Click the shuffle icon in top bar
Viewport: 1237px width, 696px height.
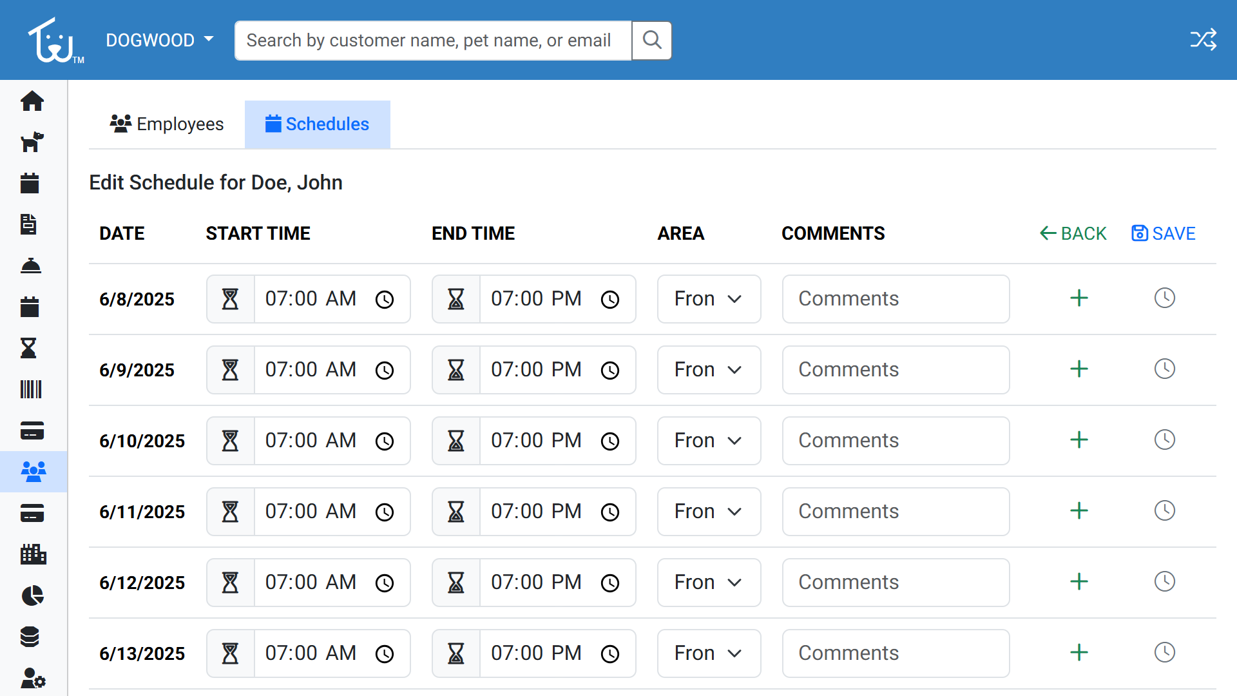coord(1203,40)
